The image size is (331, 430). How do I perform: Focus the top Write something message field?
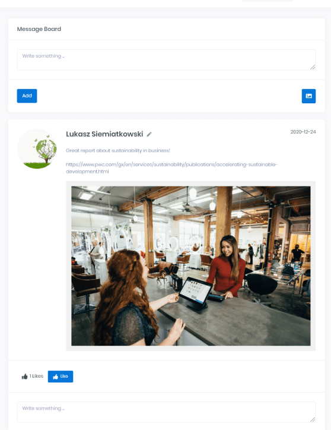(166, 60)
